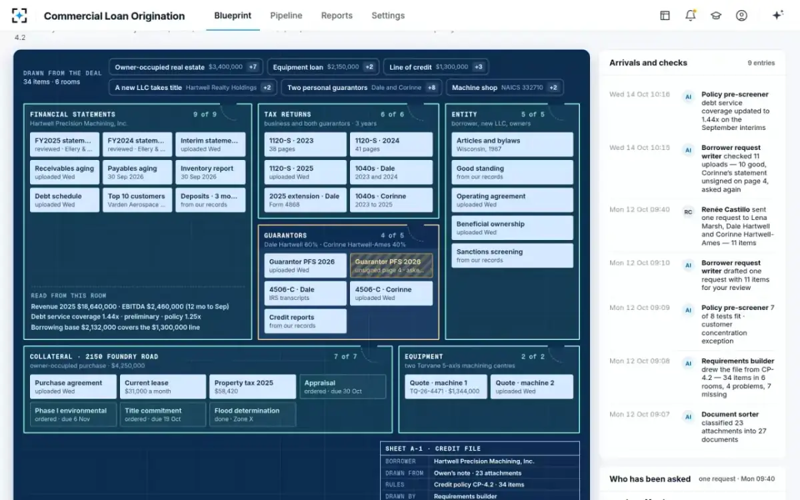Click the '9 entries' count label

point(761,63)
